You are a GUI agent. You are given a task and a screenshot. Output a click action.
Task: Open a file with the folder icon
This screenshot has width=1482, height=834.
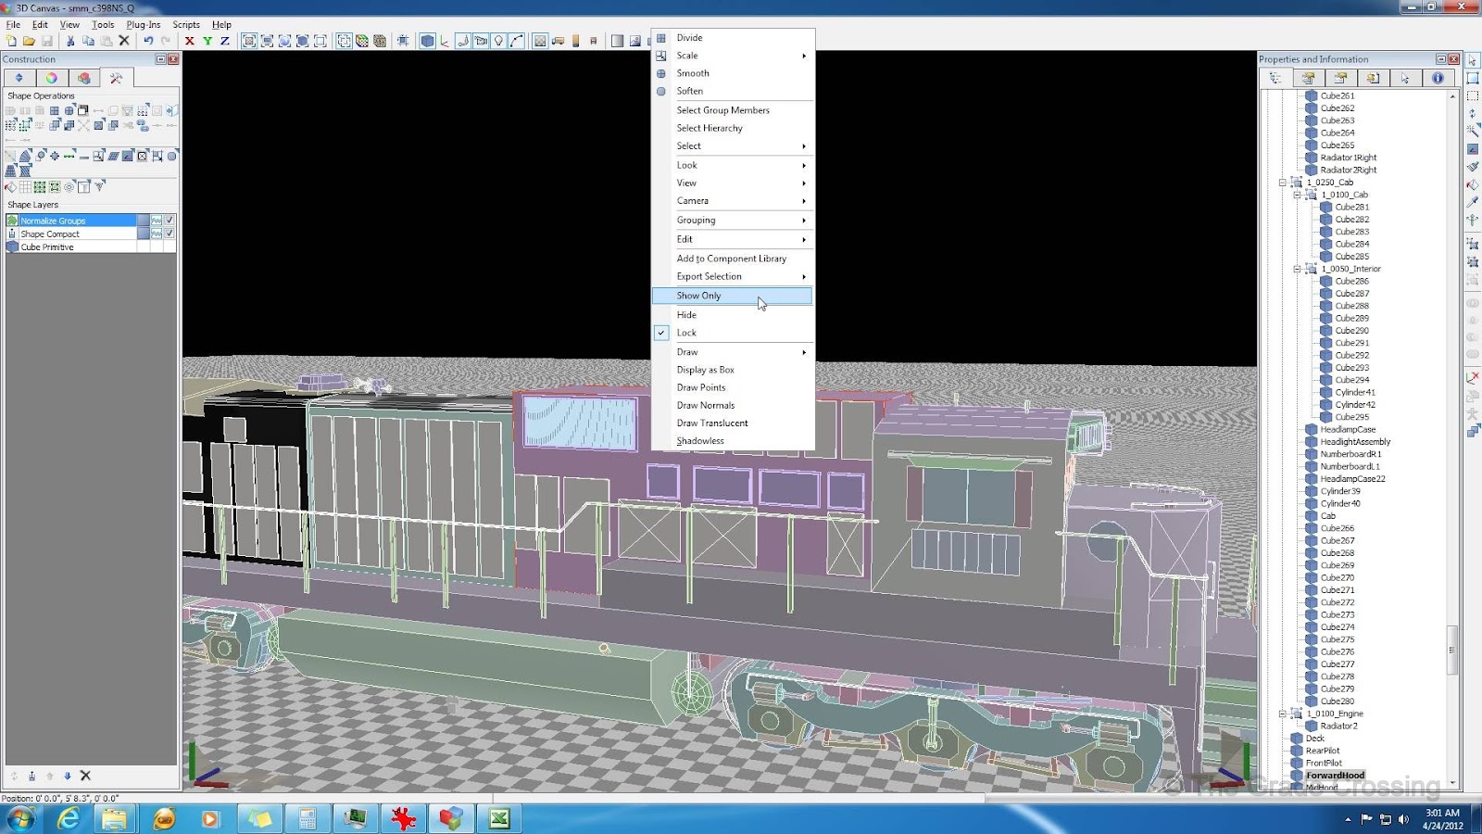29,41
